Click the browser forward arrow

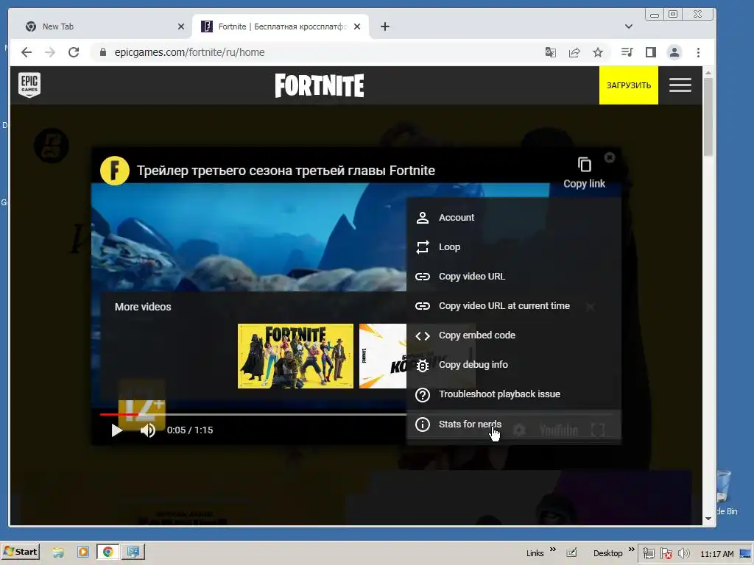pyautogui.click(x=50, y=52)
